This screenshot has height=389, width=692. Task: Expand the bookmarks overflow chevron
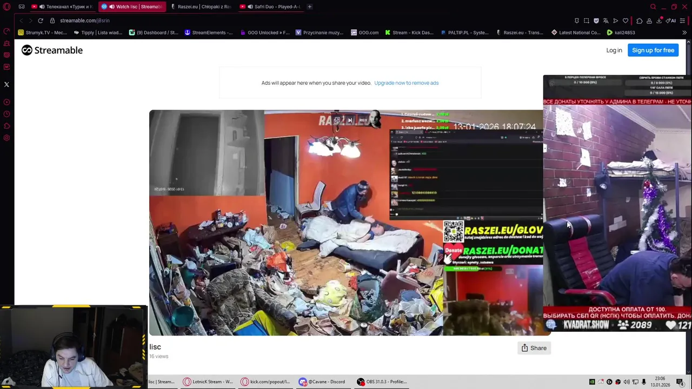[x=684, y=32]
